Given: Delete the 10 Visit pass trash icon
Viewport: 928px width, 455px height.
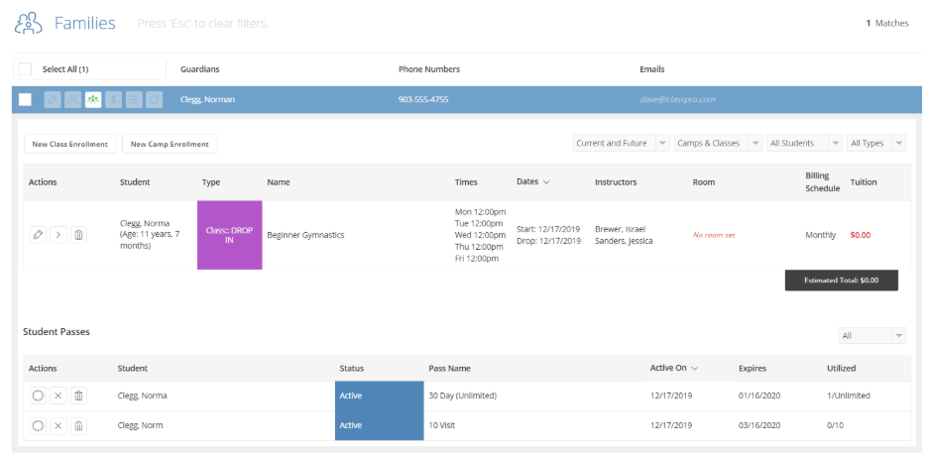Looking at the screenshot, I should pos(78,425).
